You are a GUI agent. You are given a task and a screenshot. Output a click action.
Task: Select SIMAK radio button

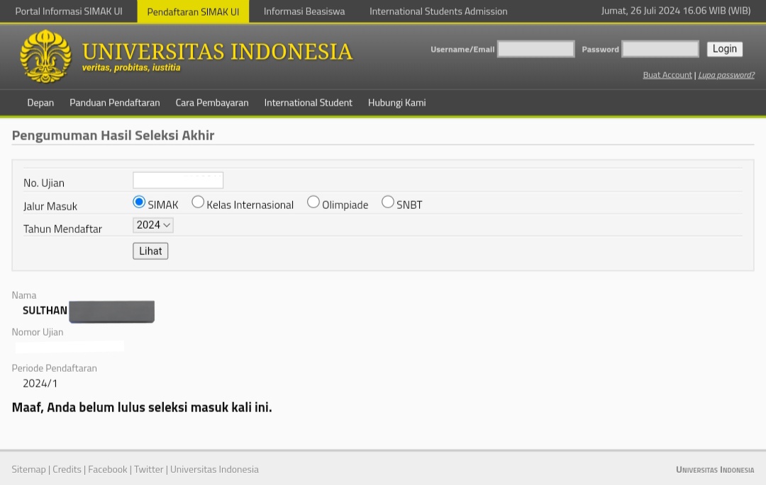click(139, 202)
